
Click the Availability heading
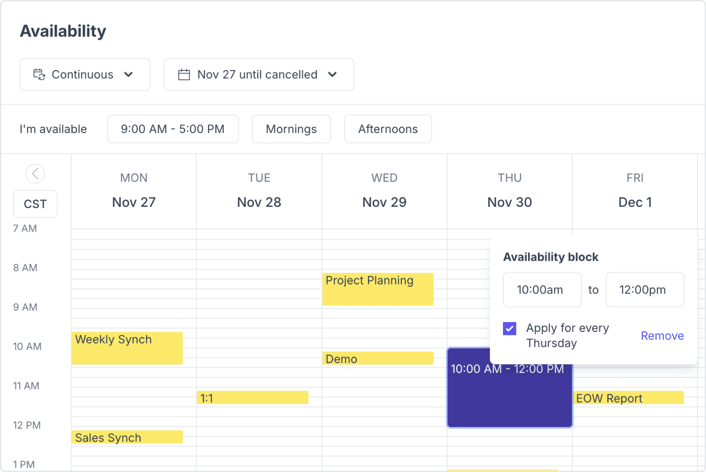click(x=63, y=31)
